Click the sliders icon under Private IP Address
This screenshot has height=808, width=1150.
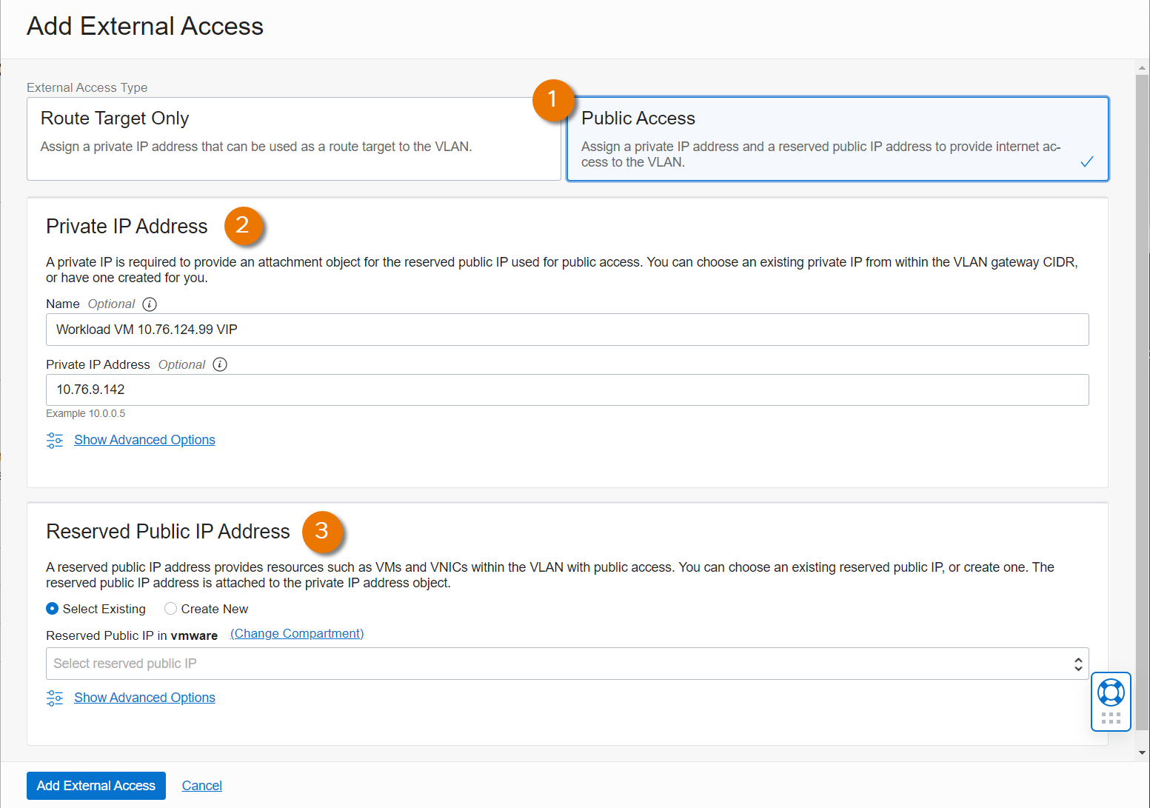55,441
